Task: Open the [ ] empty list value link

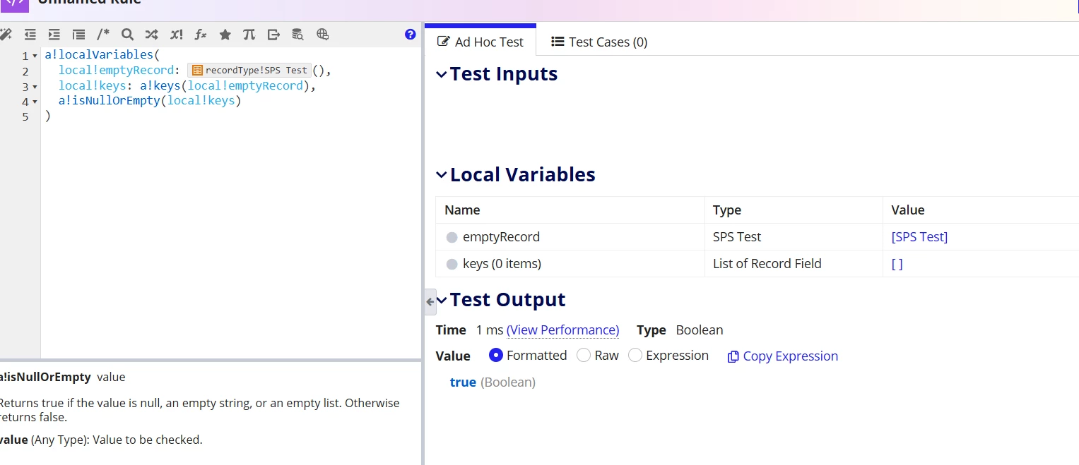Action: click(897, 264)
